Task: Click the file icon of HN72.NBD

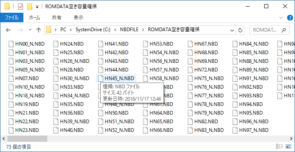Action: click(x=190, y=70)
